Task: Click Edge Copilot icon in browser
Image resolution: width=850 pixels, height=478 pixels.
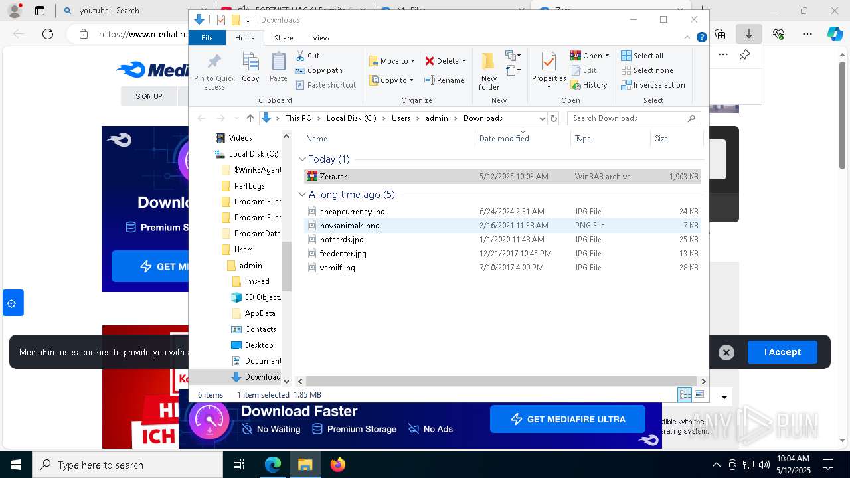Action: pyautogui.click(x=835, y=34)
